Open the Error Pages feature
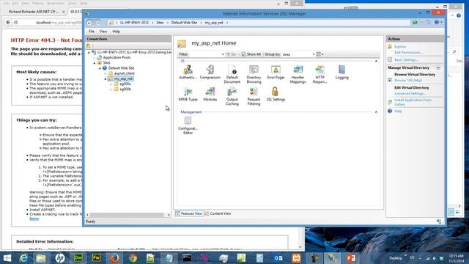The height and width of the screenshot is (264, 469). pos(276,72)
